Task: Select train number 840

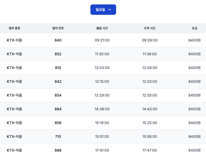Action: click(58, 40)
